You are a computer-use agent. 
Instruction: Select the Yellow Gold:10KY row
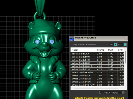pyautogui.click(x=97, y=57)
